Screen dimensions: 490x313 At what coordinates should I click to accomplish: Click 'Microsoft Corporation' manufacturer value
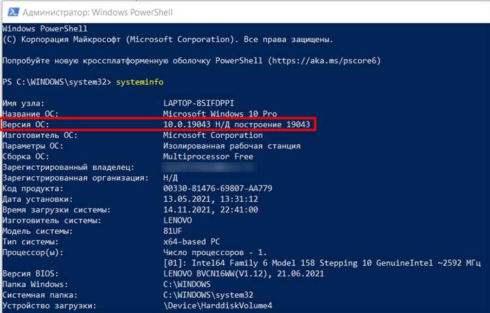tap(213, 135)
